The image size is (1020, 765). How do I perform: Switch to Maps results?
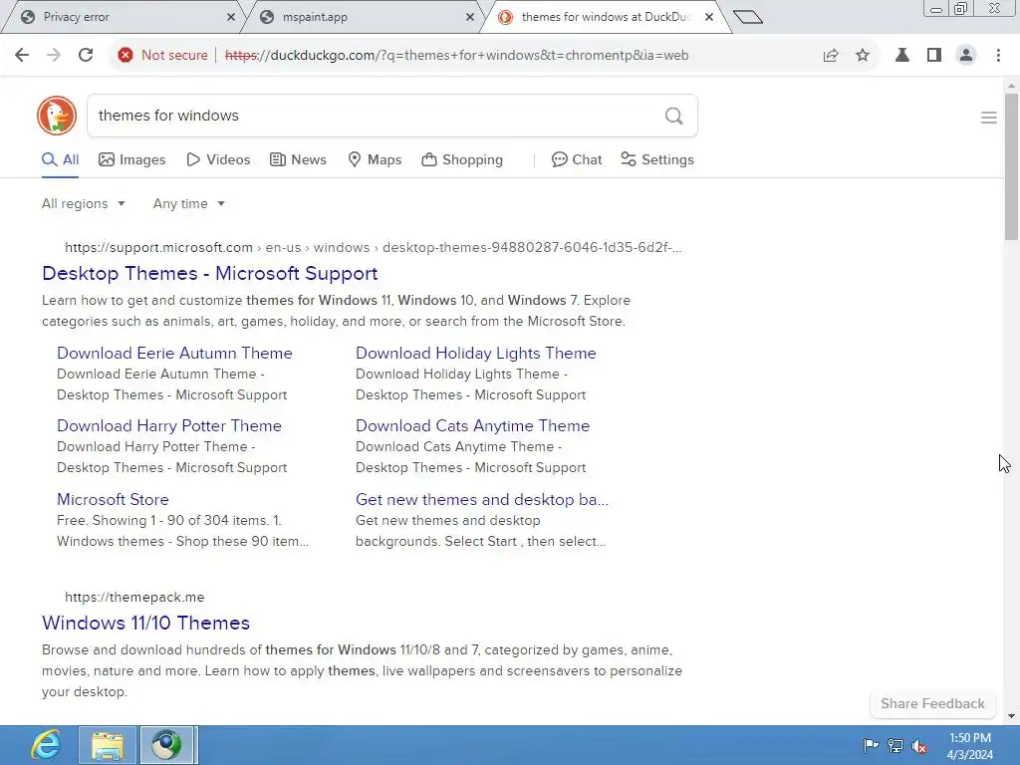[375, 159]
